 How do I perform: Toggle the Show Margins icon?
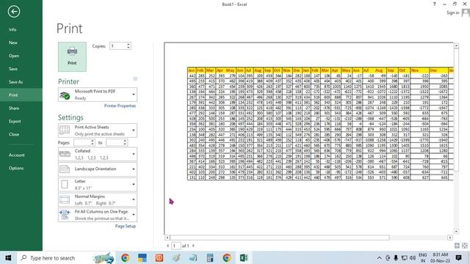[457, 246]
